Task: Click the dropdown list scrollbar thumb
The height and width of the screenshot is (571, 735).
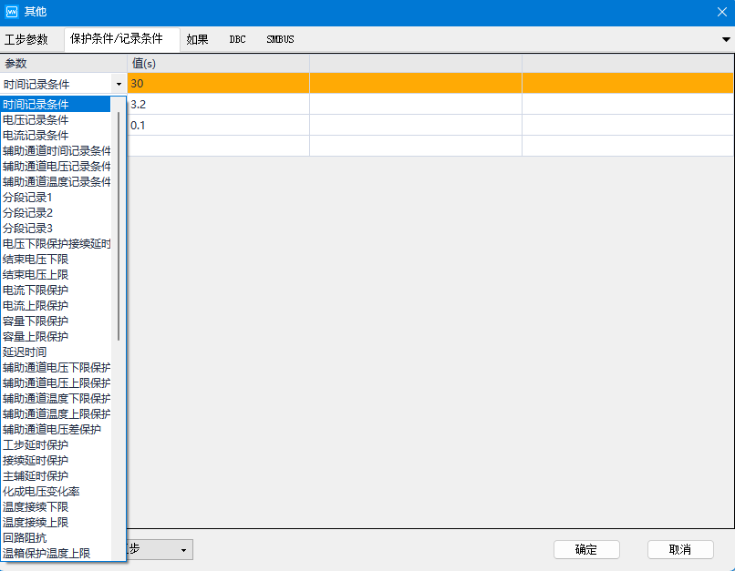Action: tap(119, 226)
